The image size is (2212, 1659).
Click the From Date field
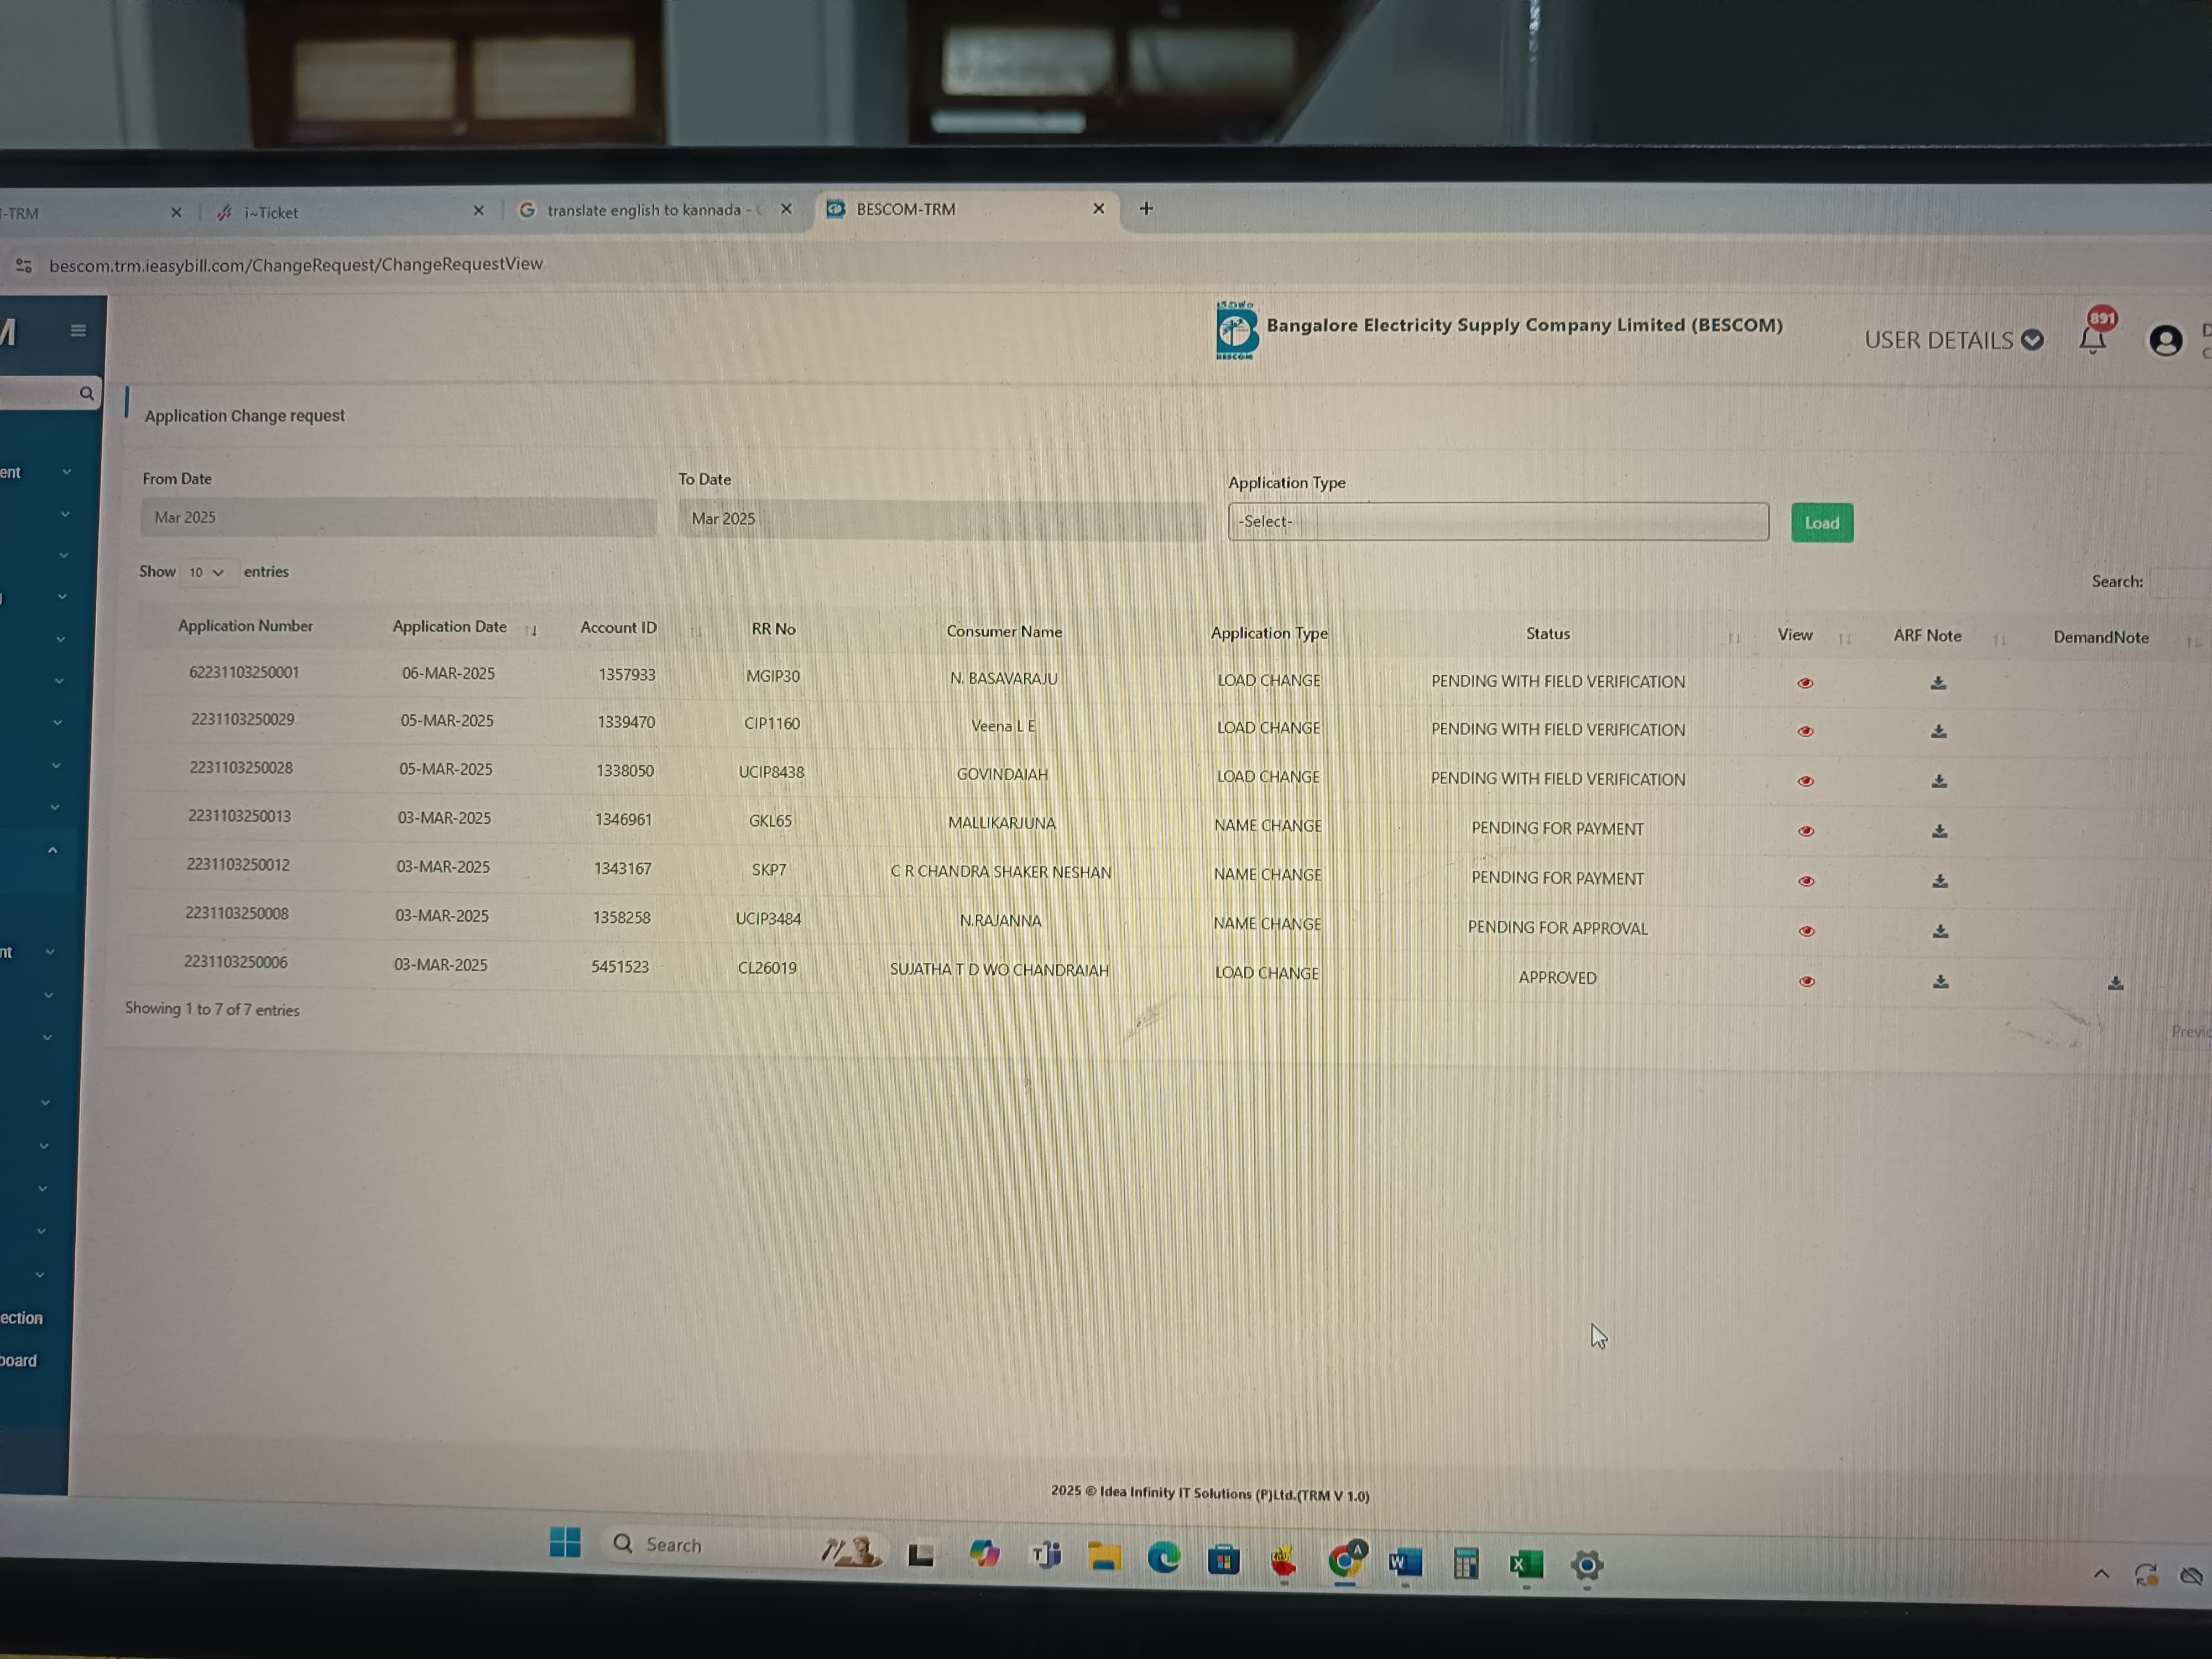click(x=398, y=517)
